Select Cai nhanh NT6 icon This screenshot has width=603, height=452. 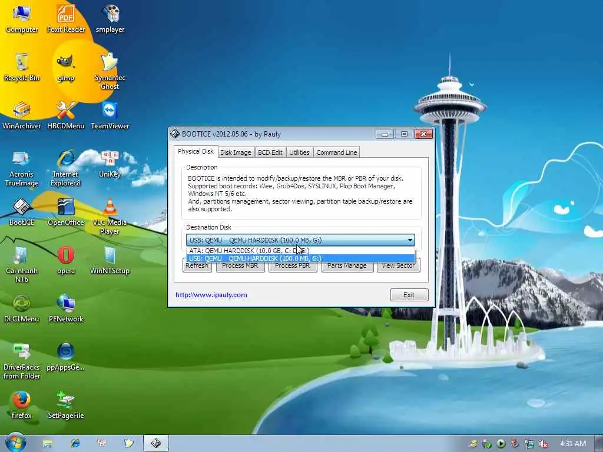coord(22,264)
